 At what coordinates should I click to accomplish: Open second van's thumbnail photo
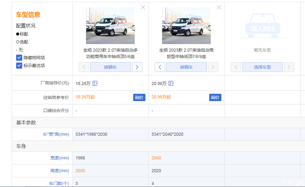pos(186,25)
